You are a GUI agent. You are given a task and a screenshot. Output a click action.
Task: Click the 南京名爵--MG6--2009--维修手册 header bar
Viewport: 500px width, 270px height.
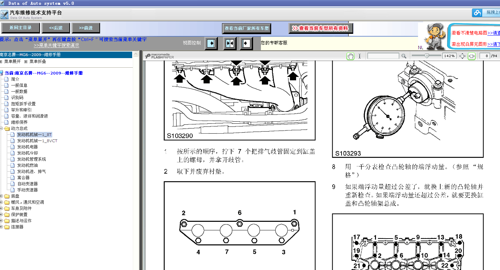pyautogui.click(x=66, y=55)
